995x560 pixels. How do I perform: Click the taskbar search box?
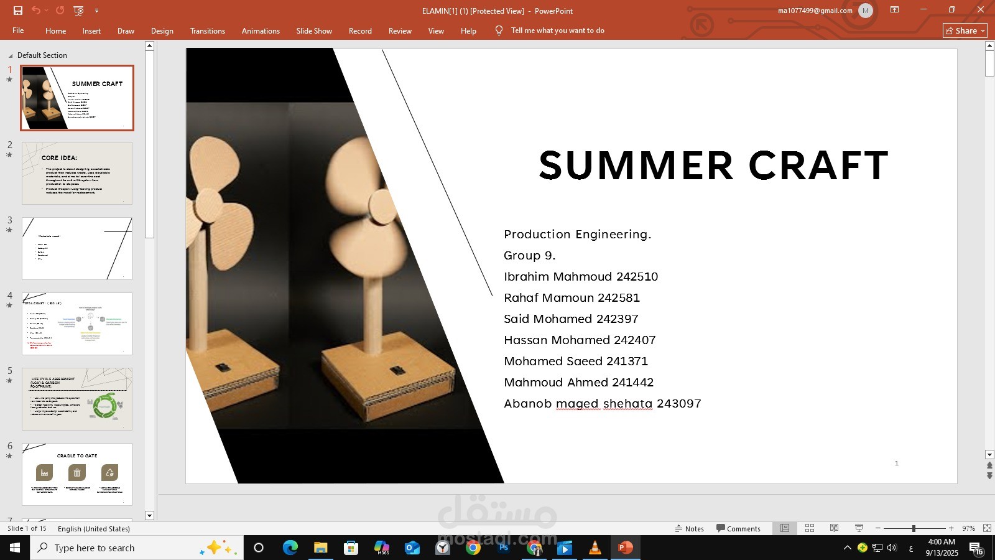tap(137, 548)
